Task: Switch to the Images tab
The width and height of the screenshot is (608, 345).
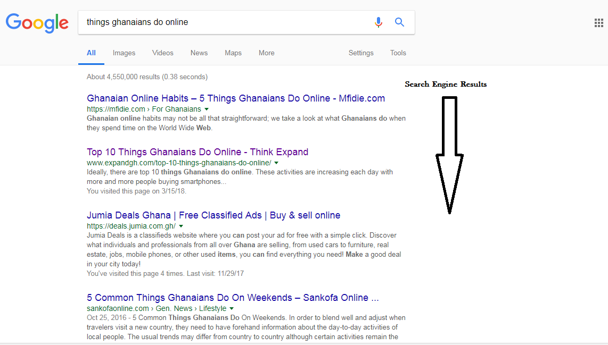Action: click(x=124, y=53)
